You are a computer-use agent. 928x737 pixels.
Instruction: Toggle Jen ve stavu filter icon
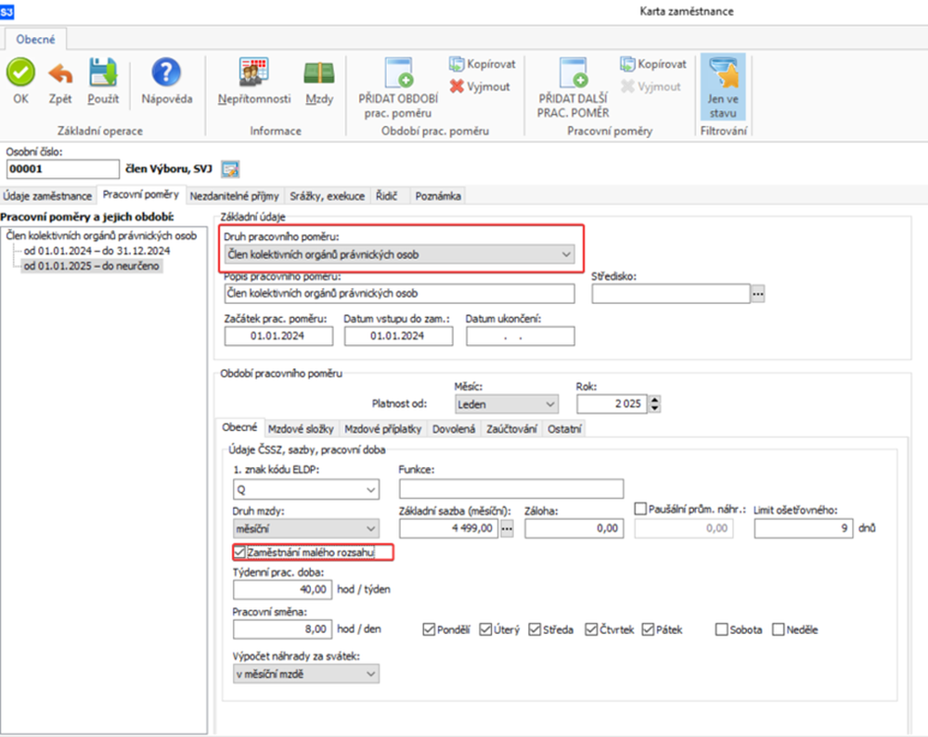(x=723, y=74)
